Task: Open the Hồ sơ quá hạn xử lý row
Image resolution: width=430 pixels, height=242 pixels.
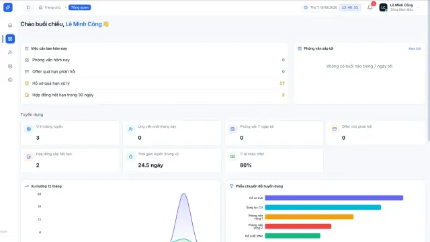Action: point(155,83)
